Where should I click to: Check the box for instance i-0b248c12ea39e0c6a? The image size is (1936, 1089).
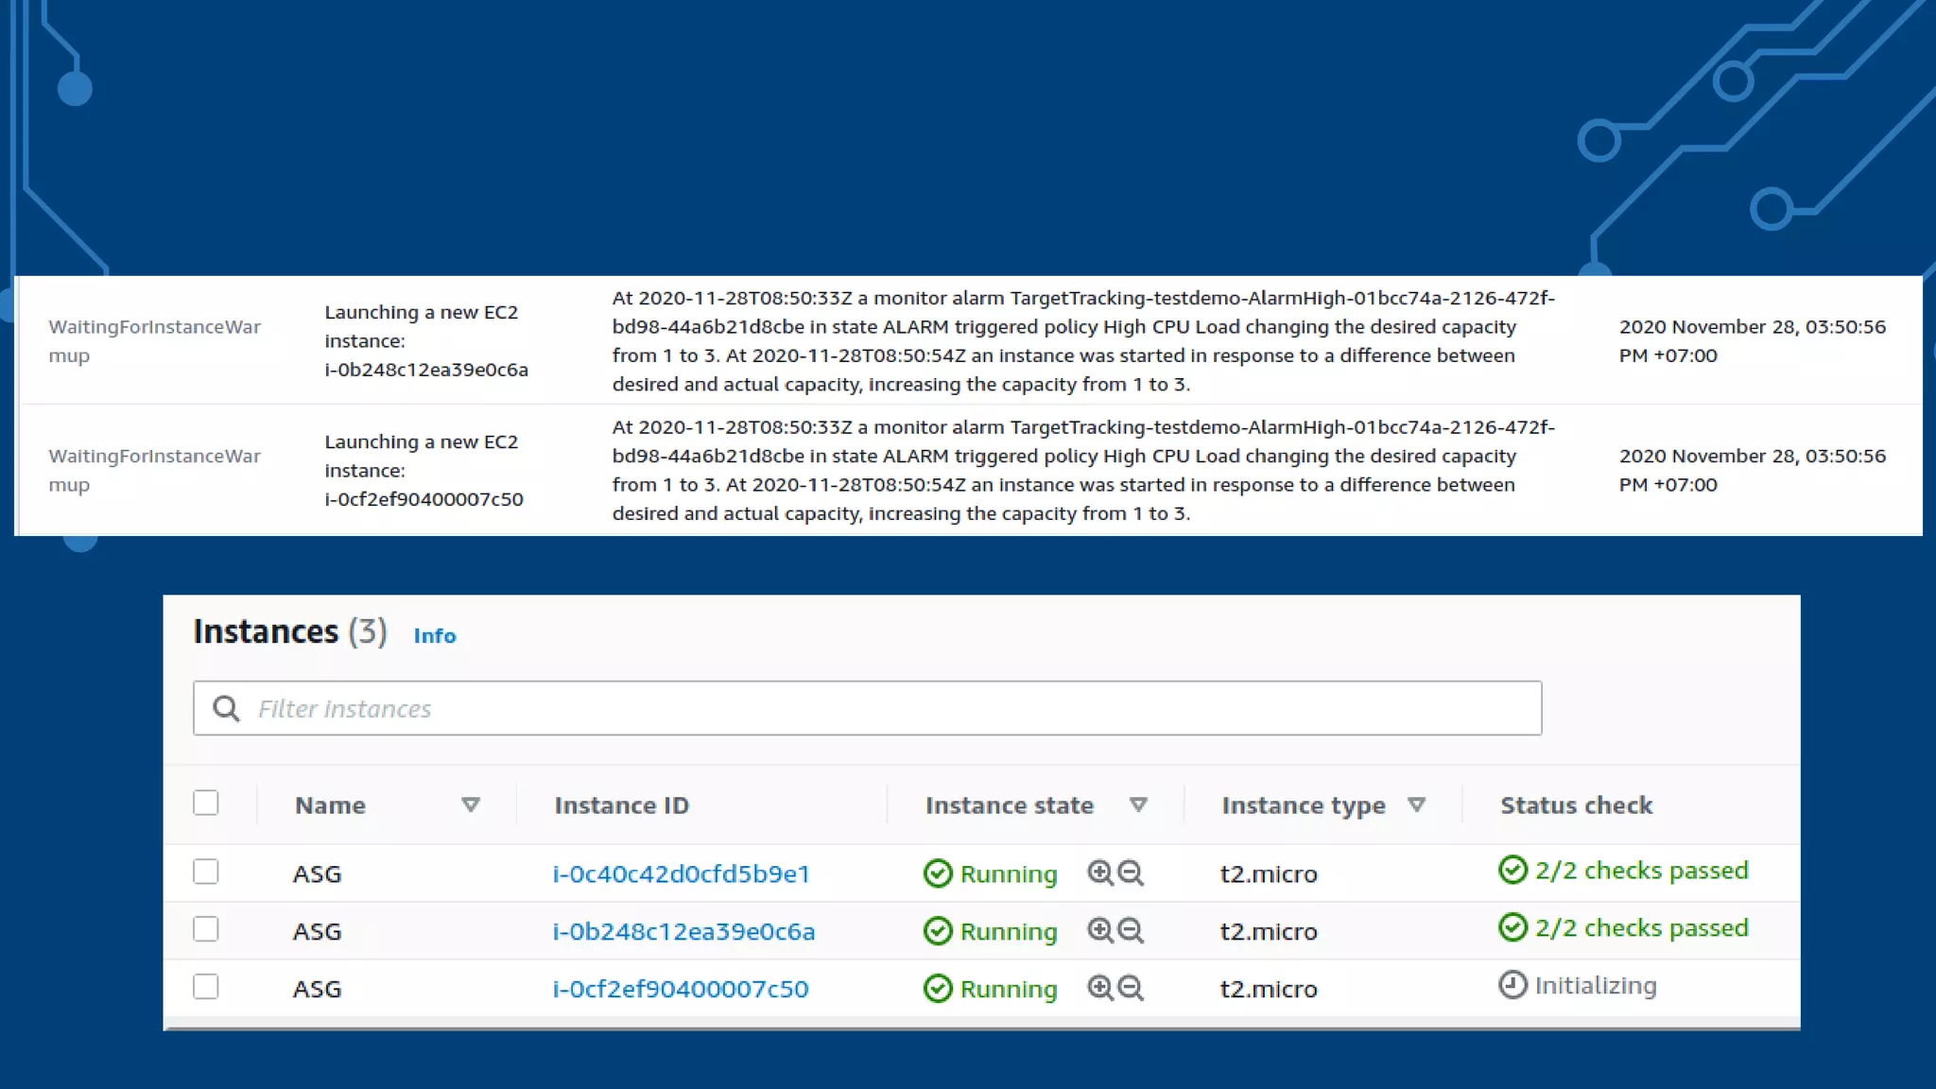click(x=205, y=929)
